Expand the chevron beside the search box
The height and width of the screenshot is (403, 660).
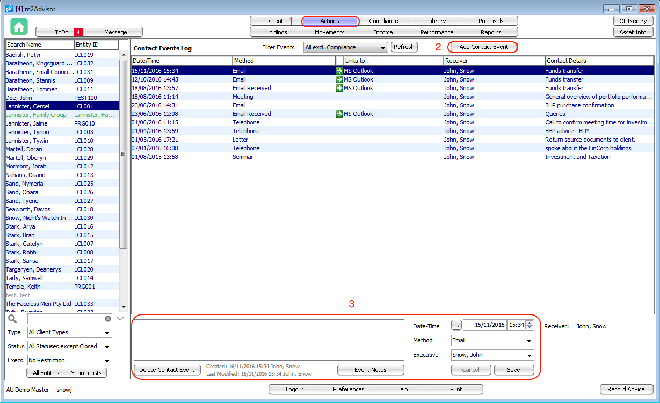click(x=120, y=319)
